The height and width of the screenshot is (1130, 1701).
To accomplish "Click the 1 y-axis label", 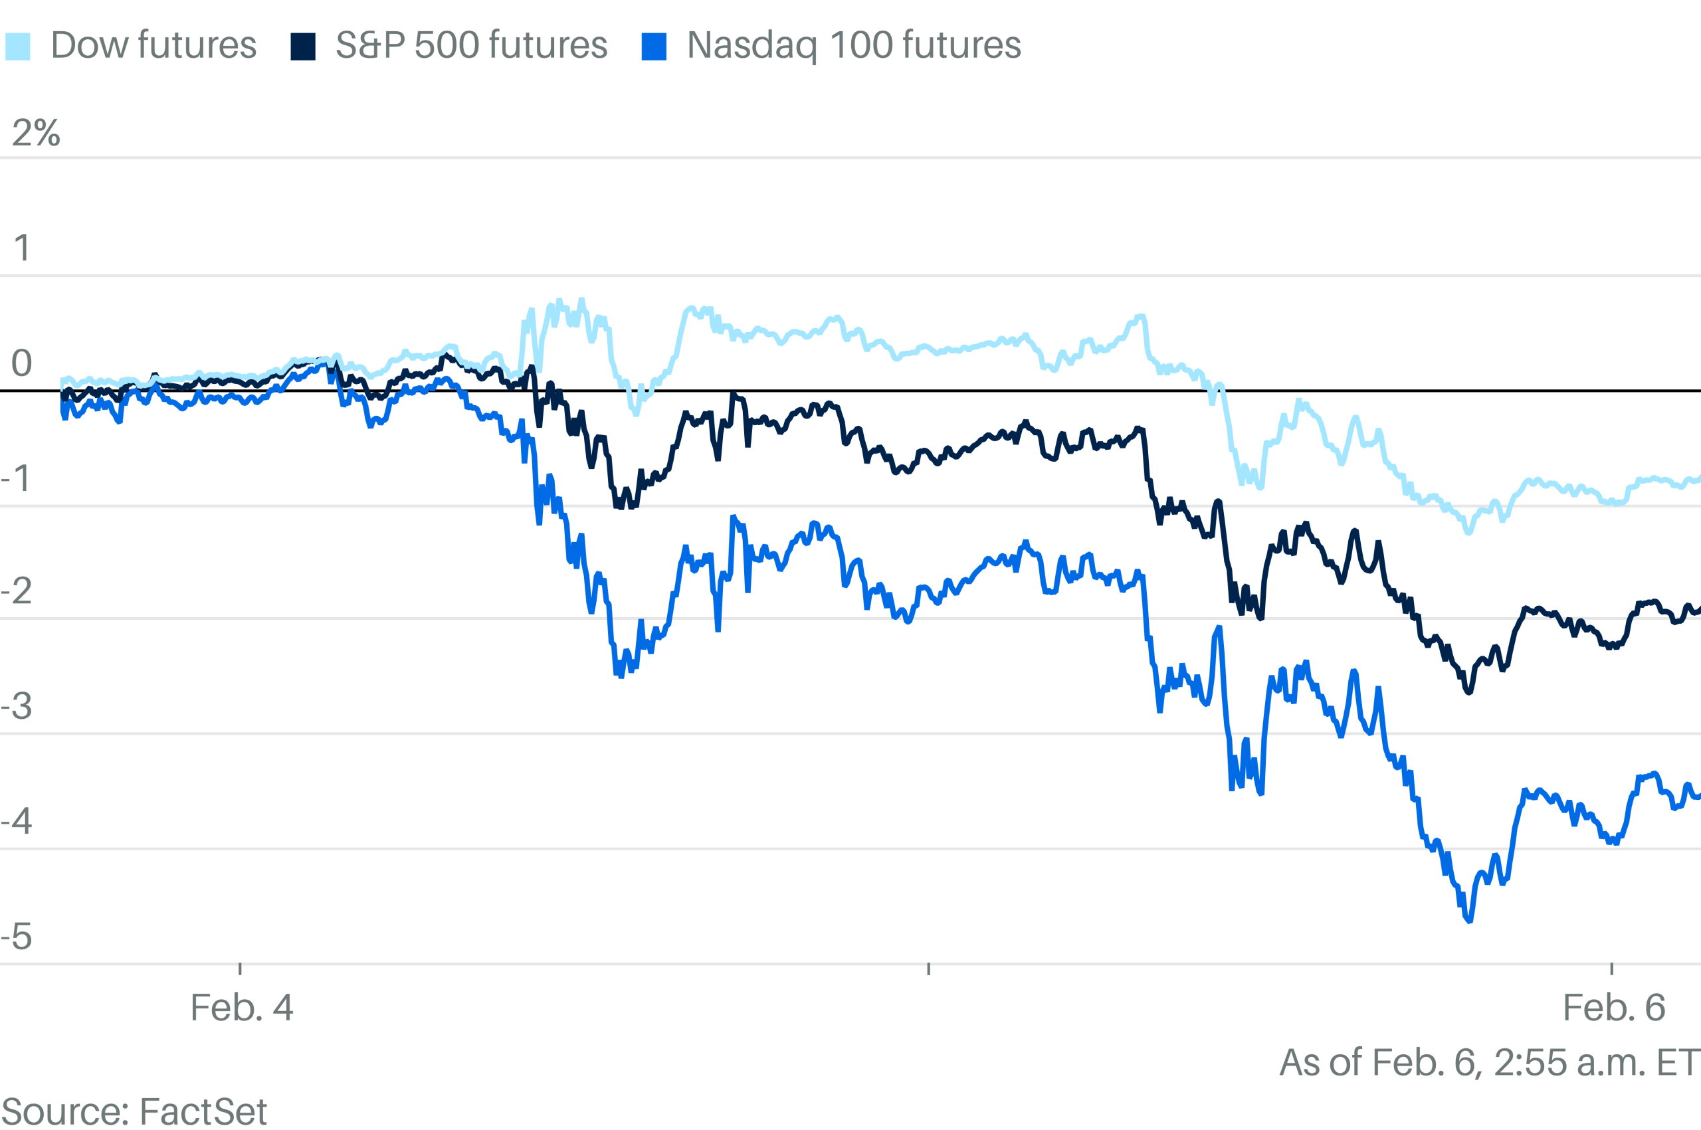I will pyautogui.click(x=23, y=248).
